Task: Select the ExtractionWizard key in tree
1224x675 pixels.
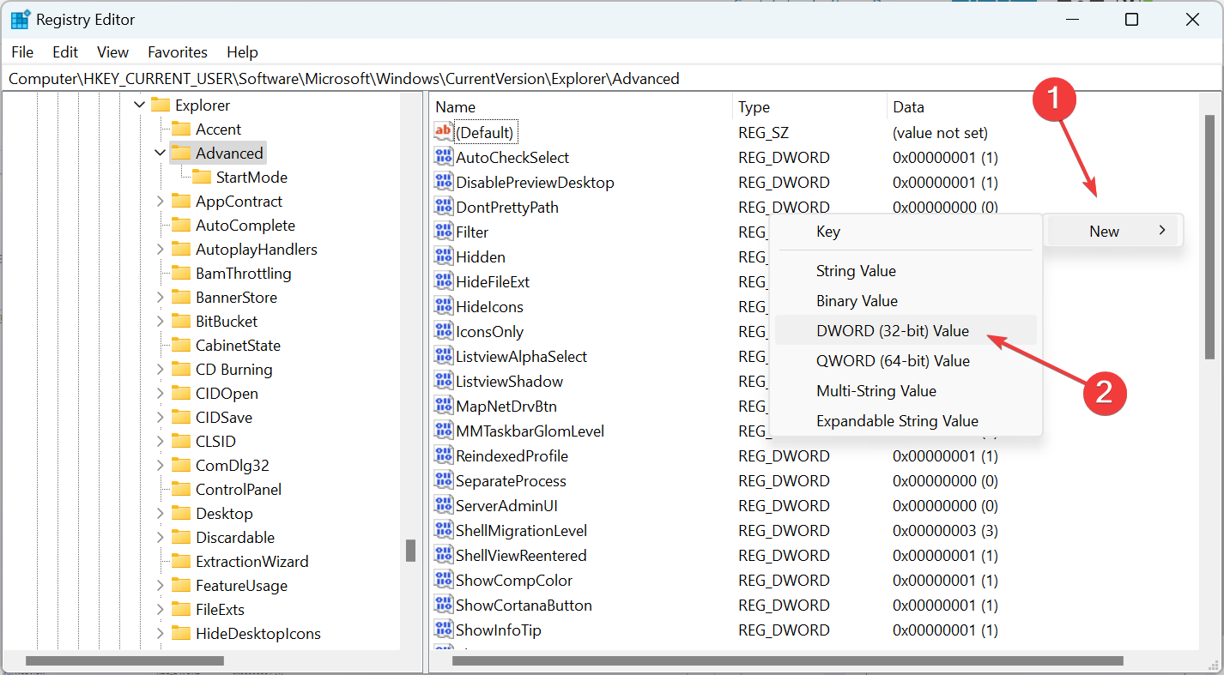Action: [251, 561]
